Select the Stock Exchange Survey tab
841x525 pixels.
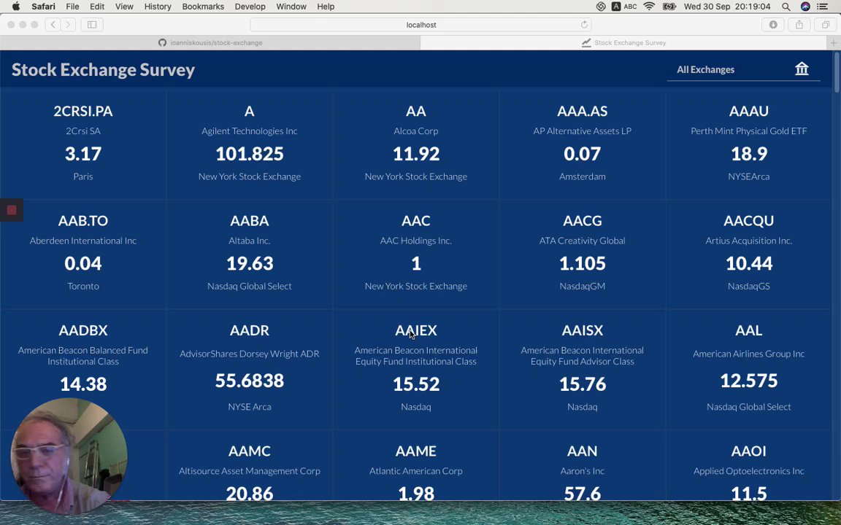tap(623, 43)
